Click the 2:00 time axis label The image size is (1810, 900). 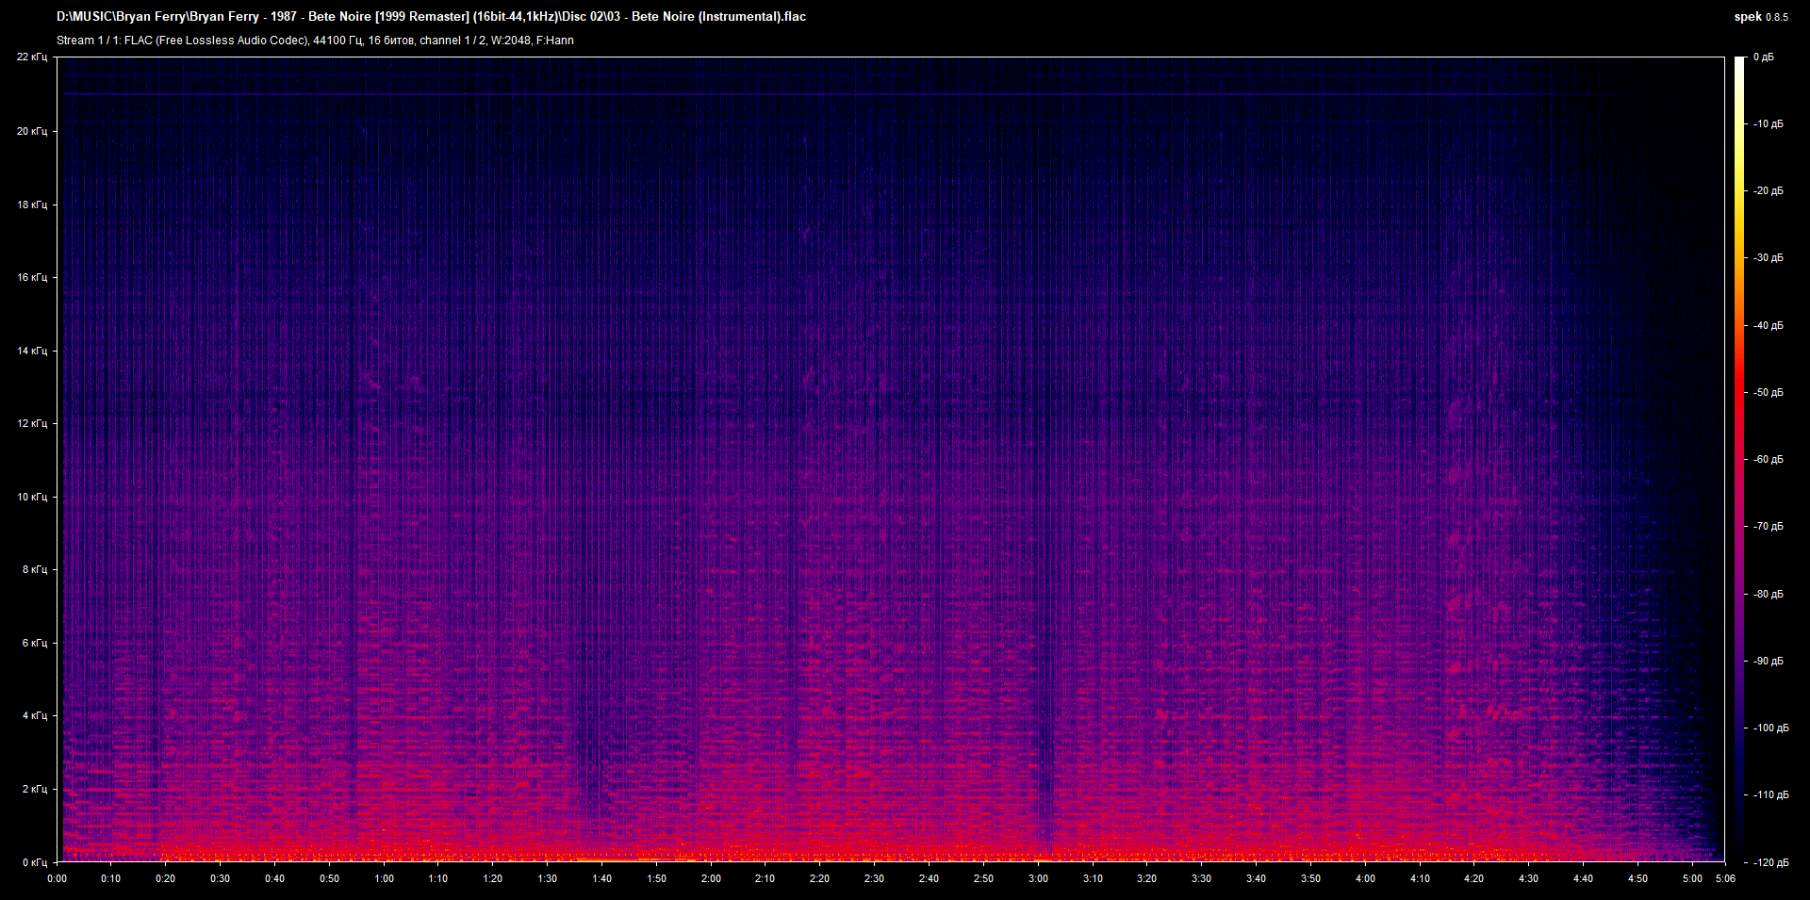[x=711, y=878]
